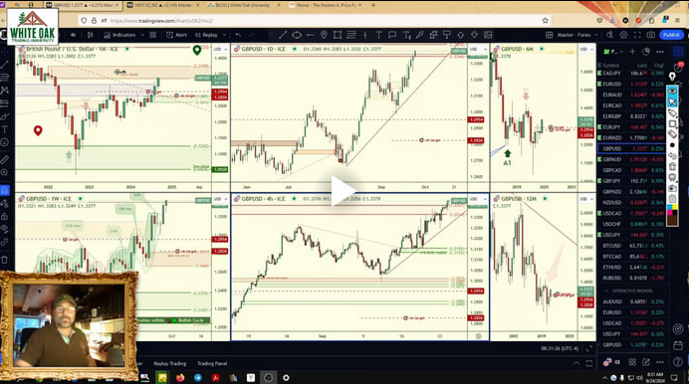Screen dimensions: 689x384
Task: Select the location pin marker tool in top toolbar
Action: point(324,35)
